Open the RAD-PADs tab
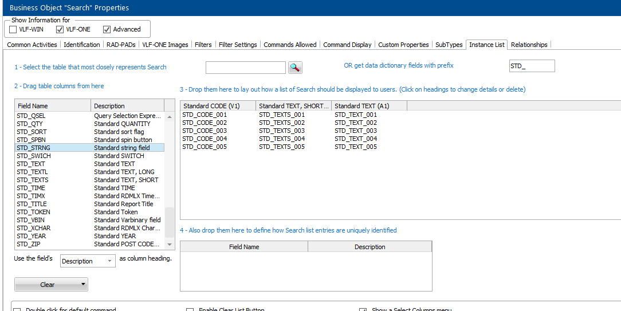 coord(120,45)
